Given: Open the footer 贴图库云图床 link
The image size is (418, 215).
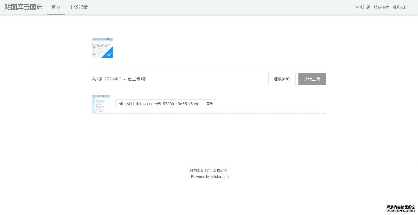Looking at the screenshot, I should pyautogui.click(x=200, y=171).
